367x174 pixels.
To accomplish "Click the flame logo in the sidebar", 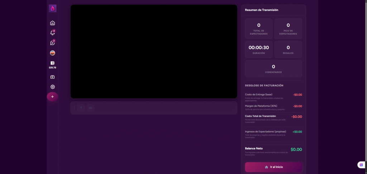I will pos(52,8).
